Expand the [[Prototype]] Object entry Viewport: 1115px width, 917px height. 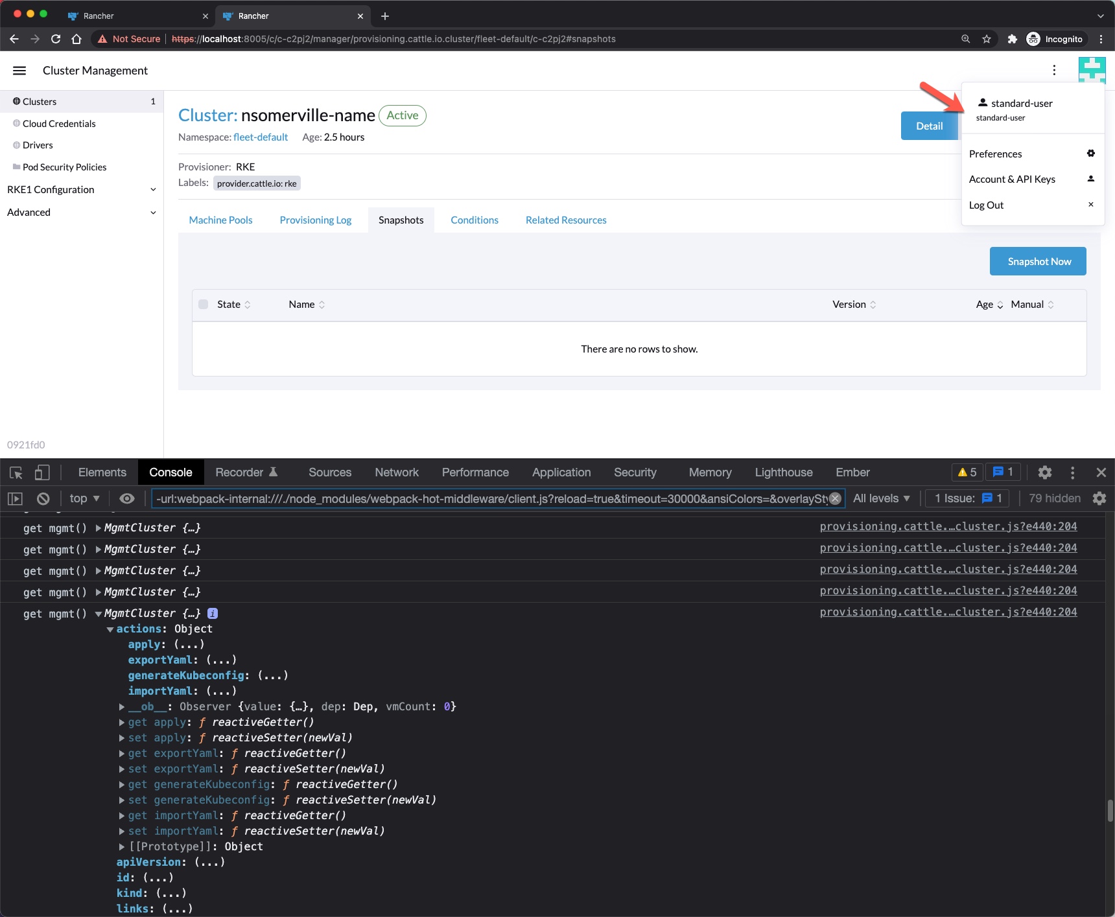point(122,846)
